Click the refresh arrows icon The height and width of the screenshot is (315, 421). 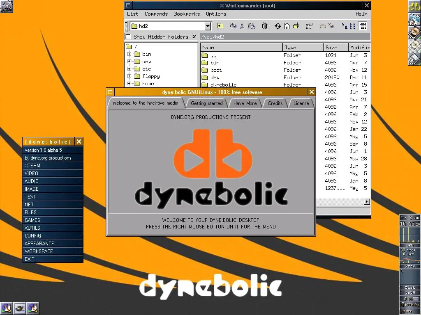[278, 26]
